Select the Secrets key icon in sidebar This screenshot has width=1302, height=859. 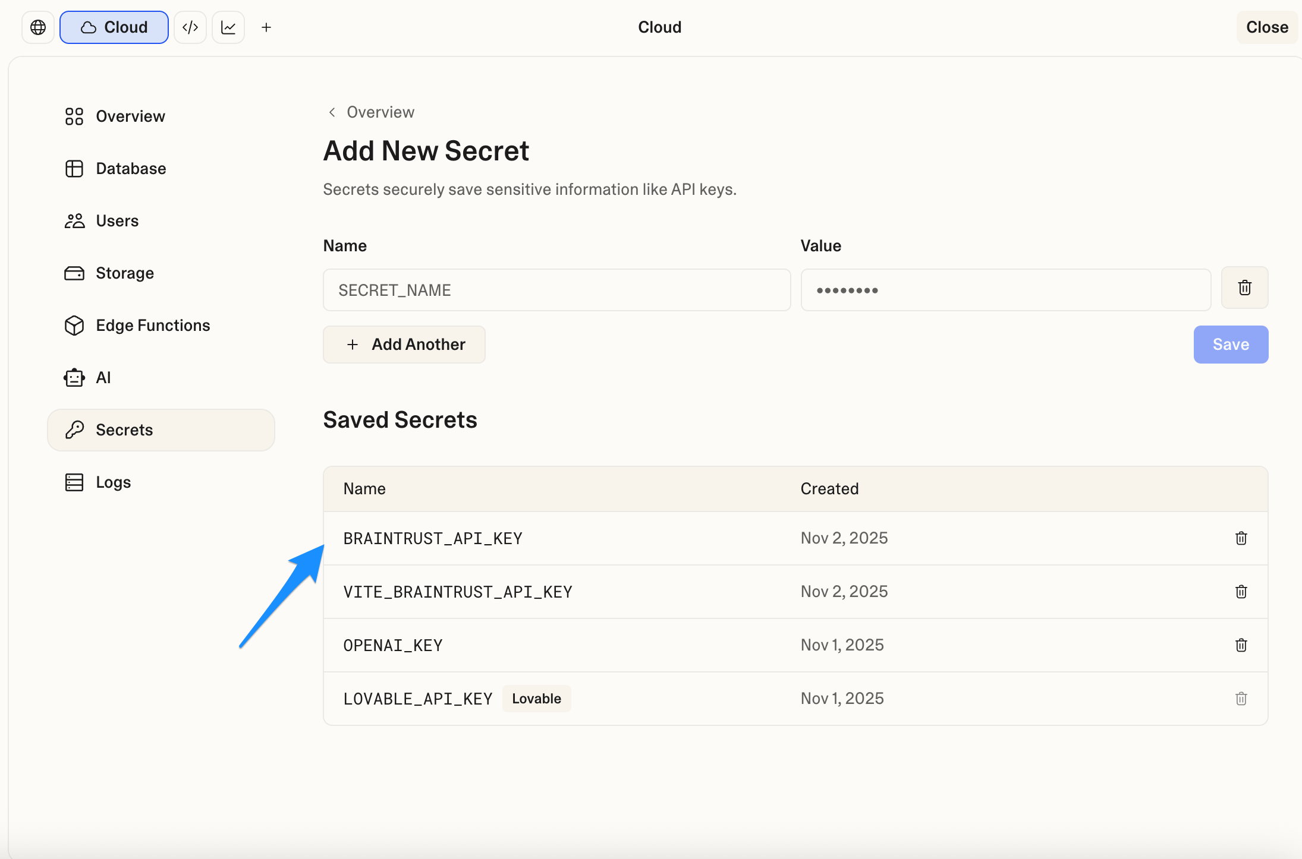[x=74, y=429]
